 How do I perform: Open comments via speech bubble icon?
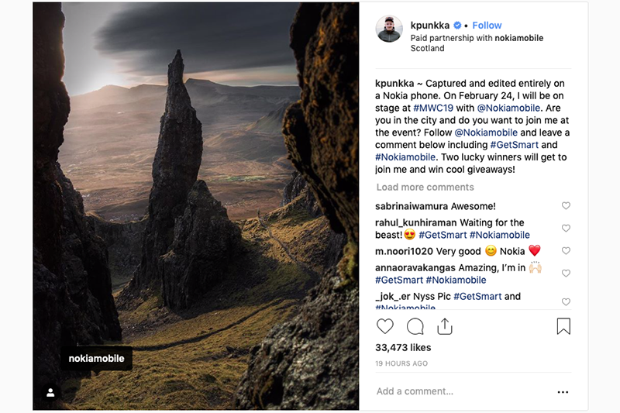(415, 326)
